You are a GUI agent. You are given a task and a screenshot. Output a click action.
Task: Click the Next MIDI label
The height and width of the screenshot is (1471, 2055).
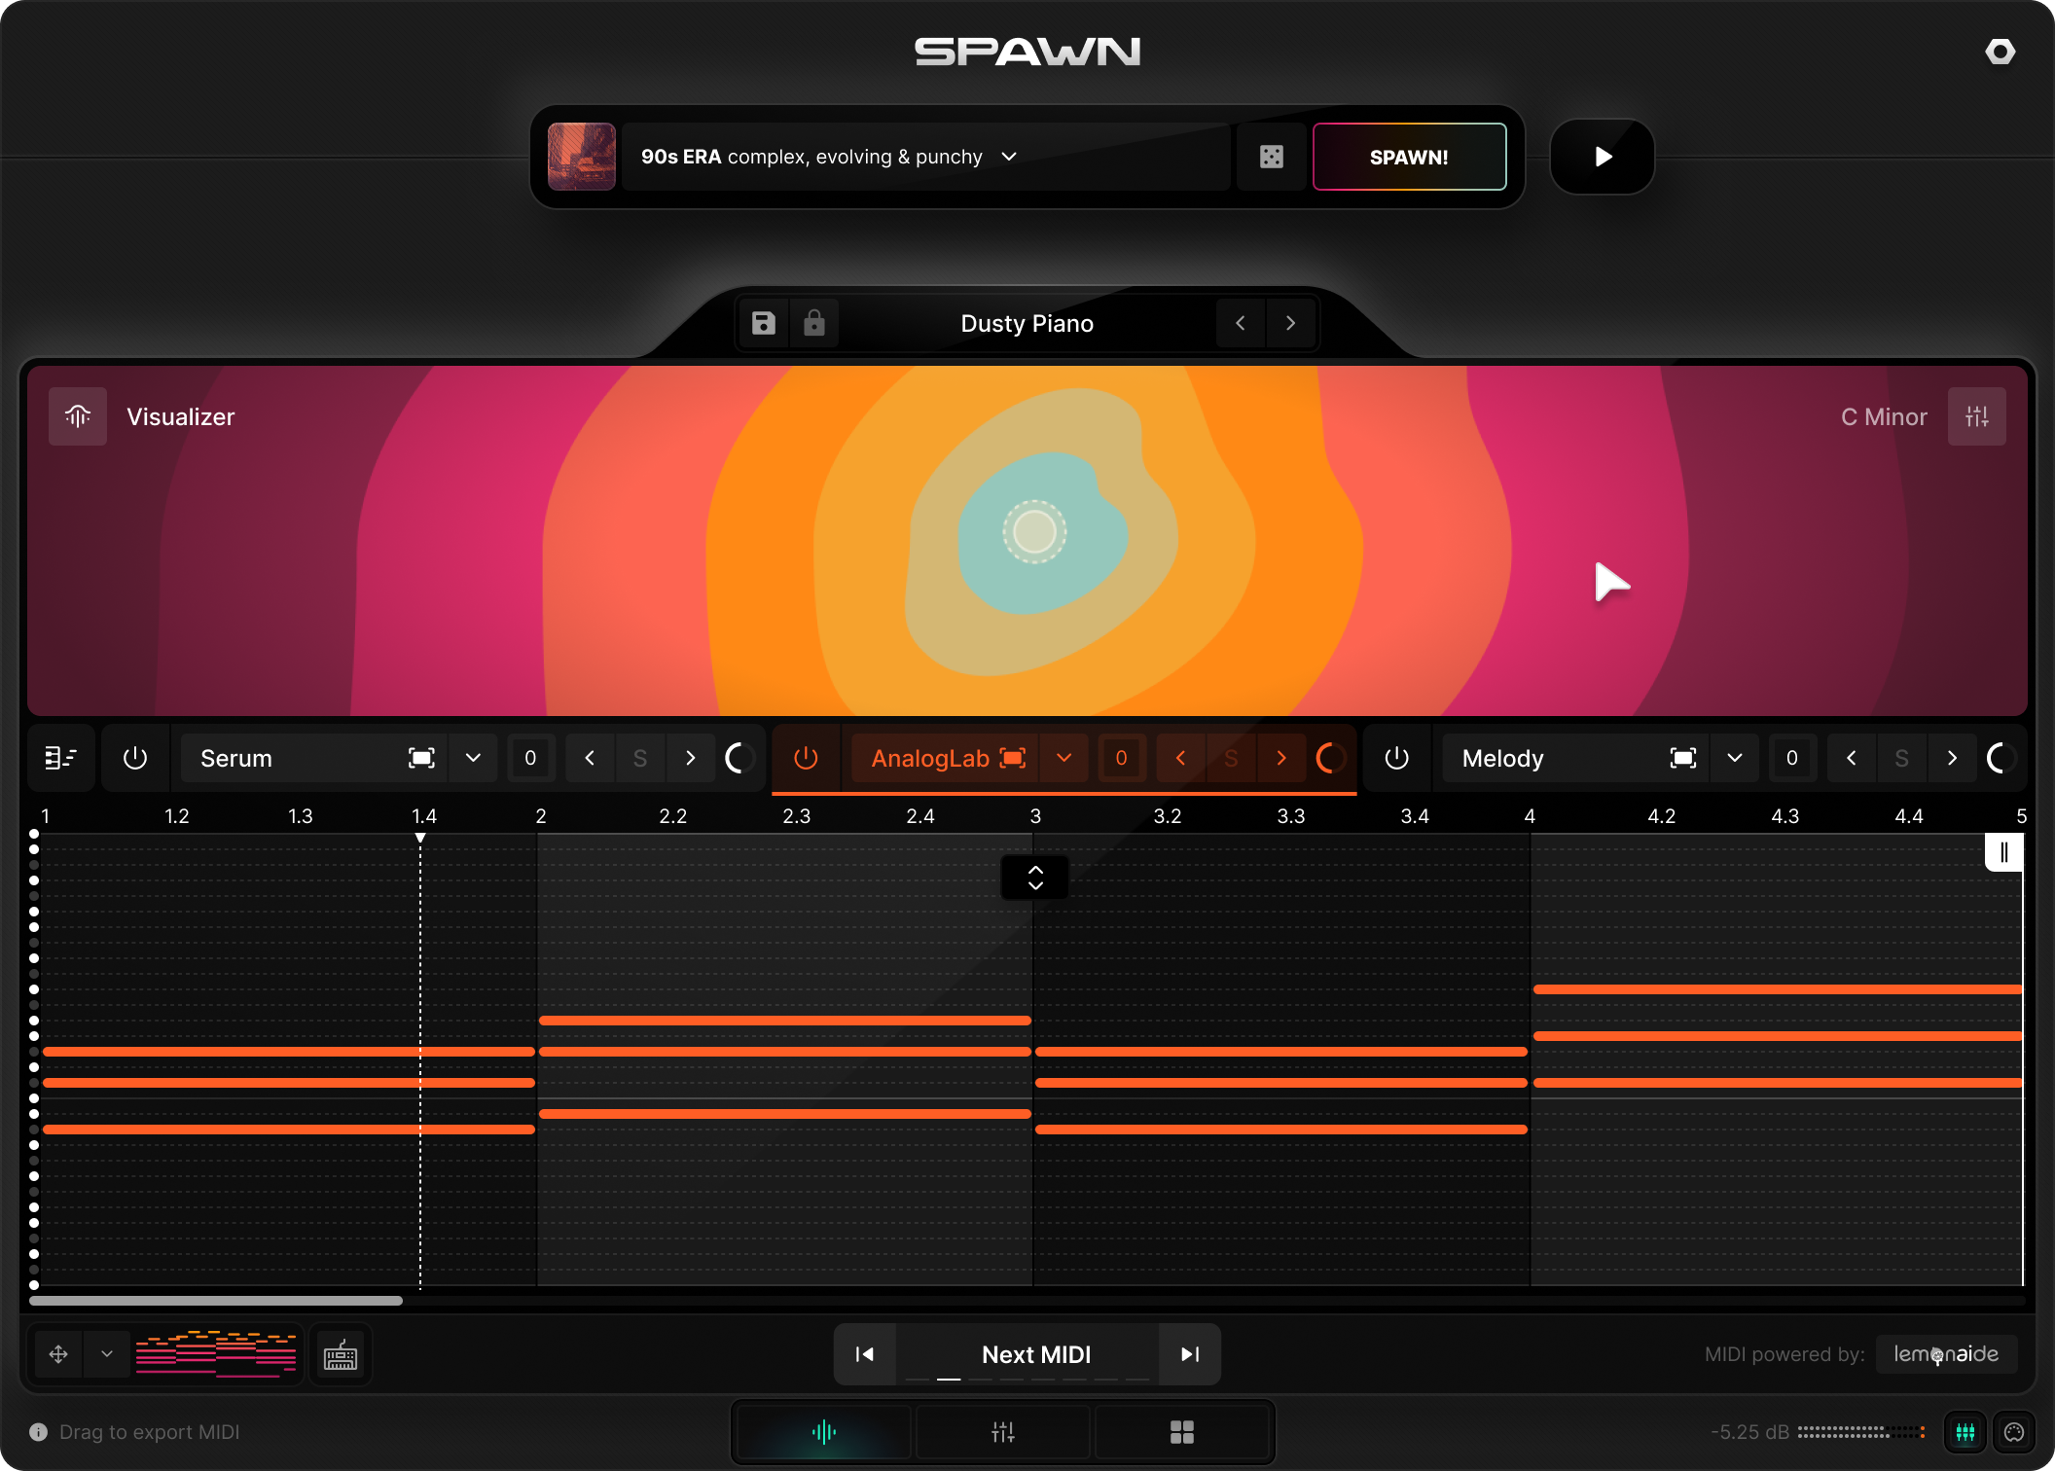(1036, 1354)
